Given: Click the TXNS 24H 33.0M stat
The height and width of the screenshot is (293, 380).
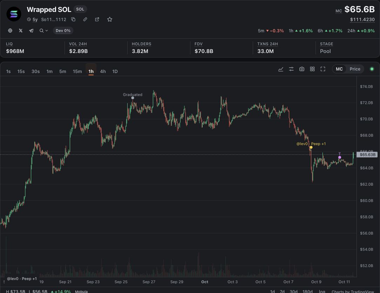Looking at the screenshot, I should (x=267, y=48).
